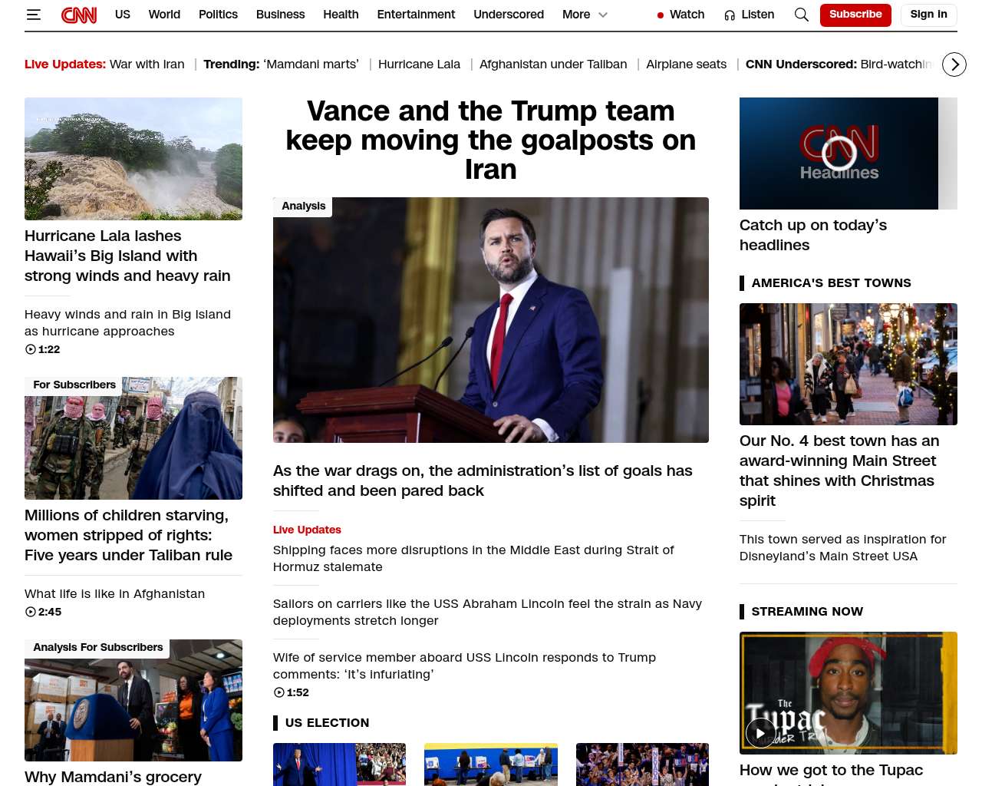The image size is (982, 786).
Task: Read No. 4 best town story
Action: (x=839, y=471)
